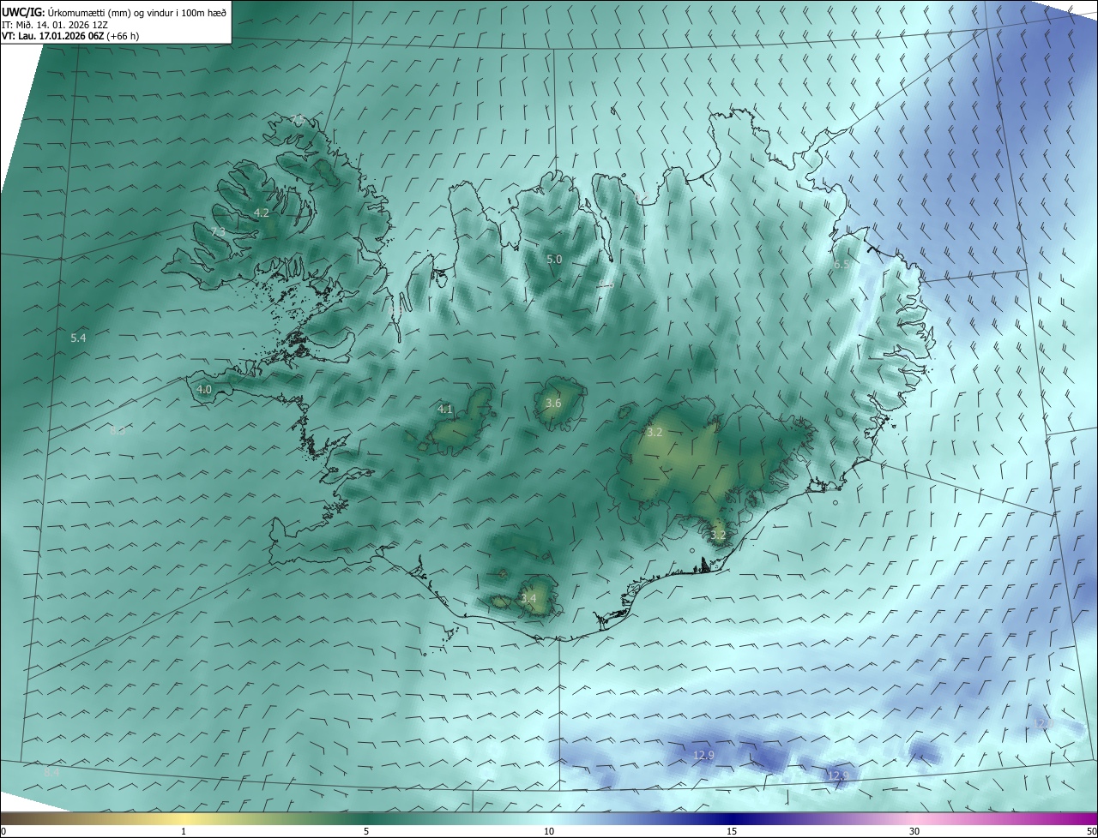Click the 5.4 value over the western sea
The width and height of the screenshot is (1098, 838).
pos(78,338)
